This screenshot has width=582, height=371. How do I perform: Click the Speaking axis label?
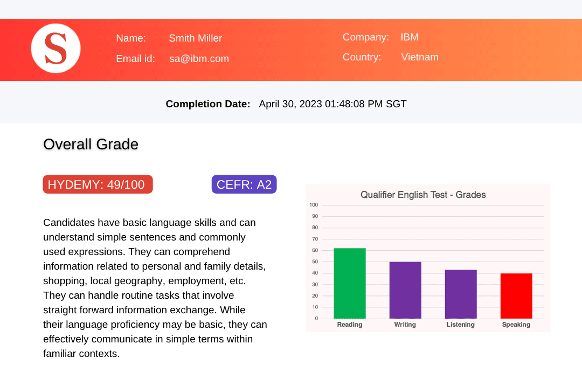(516, 325)
